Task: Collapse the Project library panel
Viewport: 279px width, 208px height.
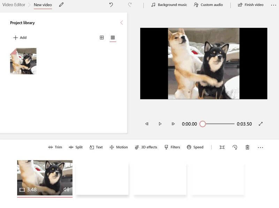Action: (x=121, y=23)
